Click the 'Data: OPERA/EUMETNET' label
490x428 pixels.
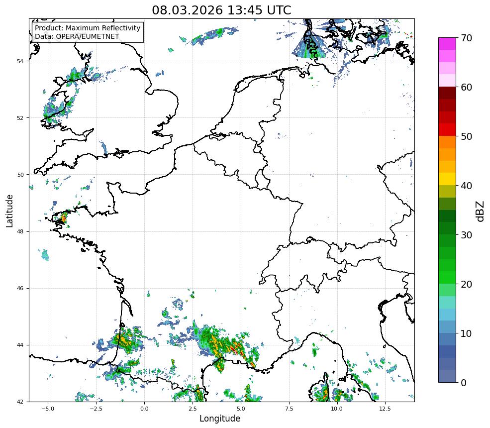point(77,36)
